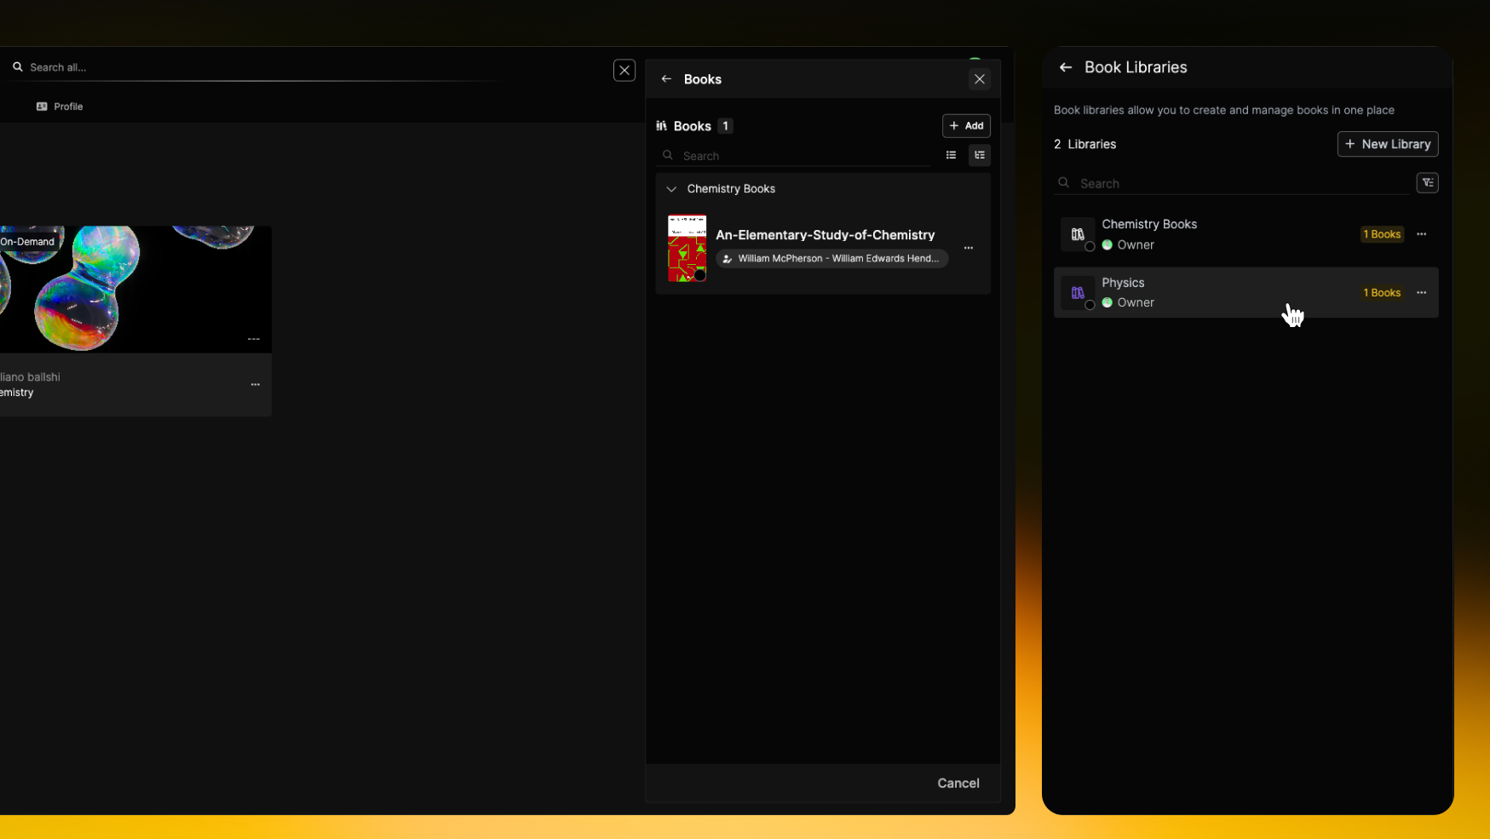Open more options for Chemistry Books library
This screenshot has width=1490, height=839.
[1421, 234]
